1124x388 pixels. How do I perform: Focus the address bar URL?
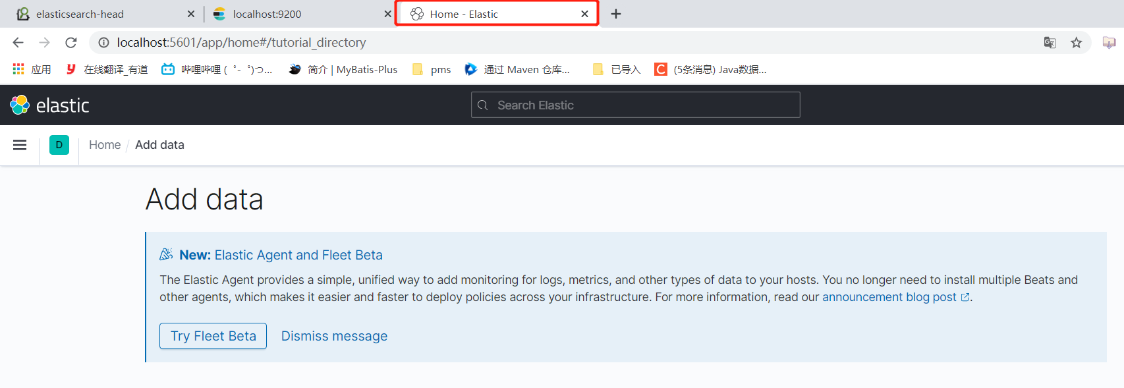(x=241, y=43)
